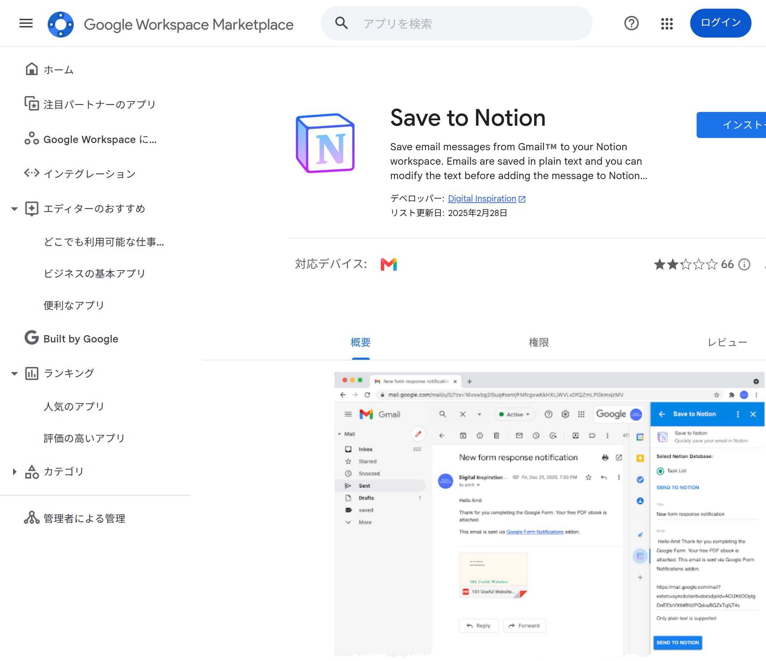766x661 pixels.
Task: Click the external link icon beside Digital Inspiration
Action: 522,199
